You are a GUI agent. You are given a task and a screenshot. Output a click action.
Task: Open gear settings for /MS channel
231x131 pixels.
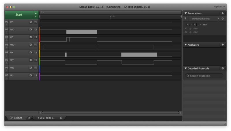(31, 68)
